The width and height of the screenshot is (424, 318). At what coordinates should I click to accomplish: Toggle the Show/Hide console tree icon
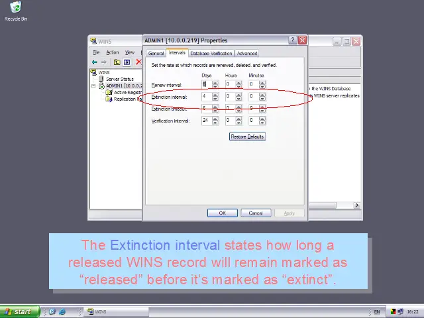[127, 62]
